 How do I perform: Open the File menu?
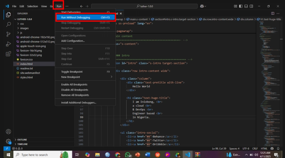point(14,6)
